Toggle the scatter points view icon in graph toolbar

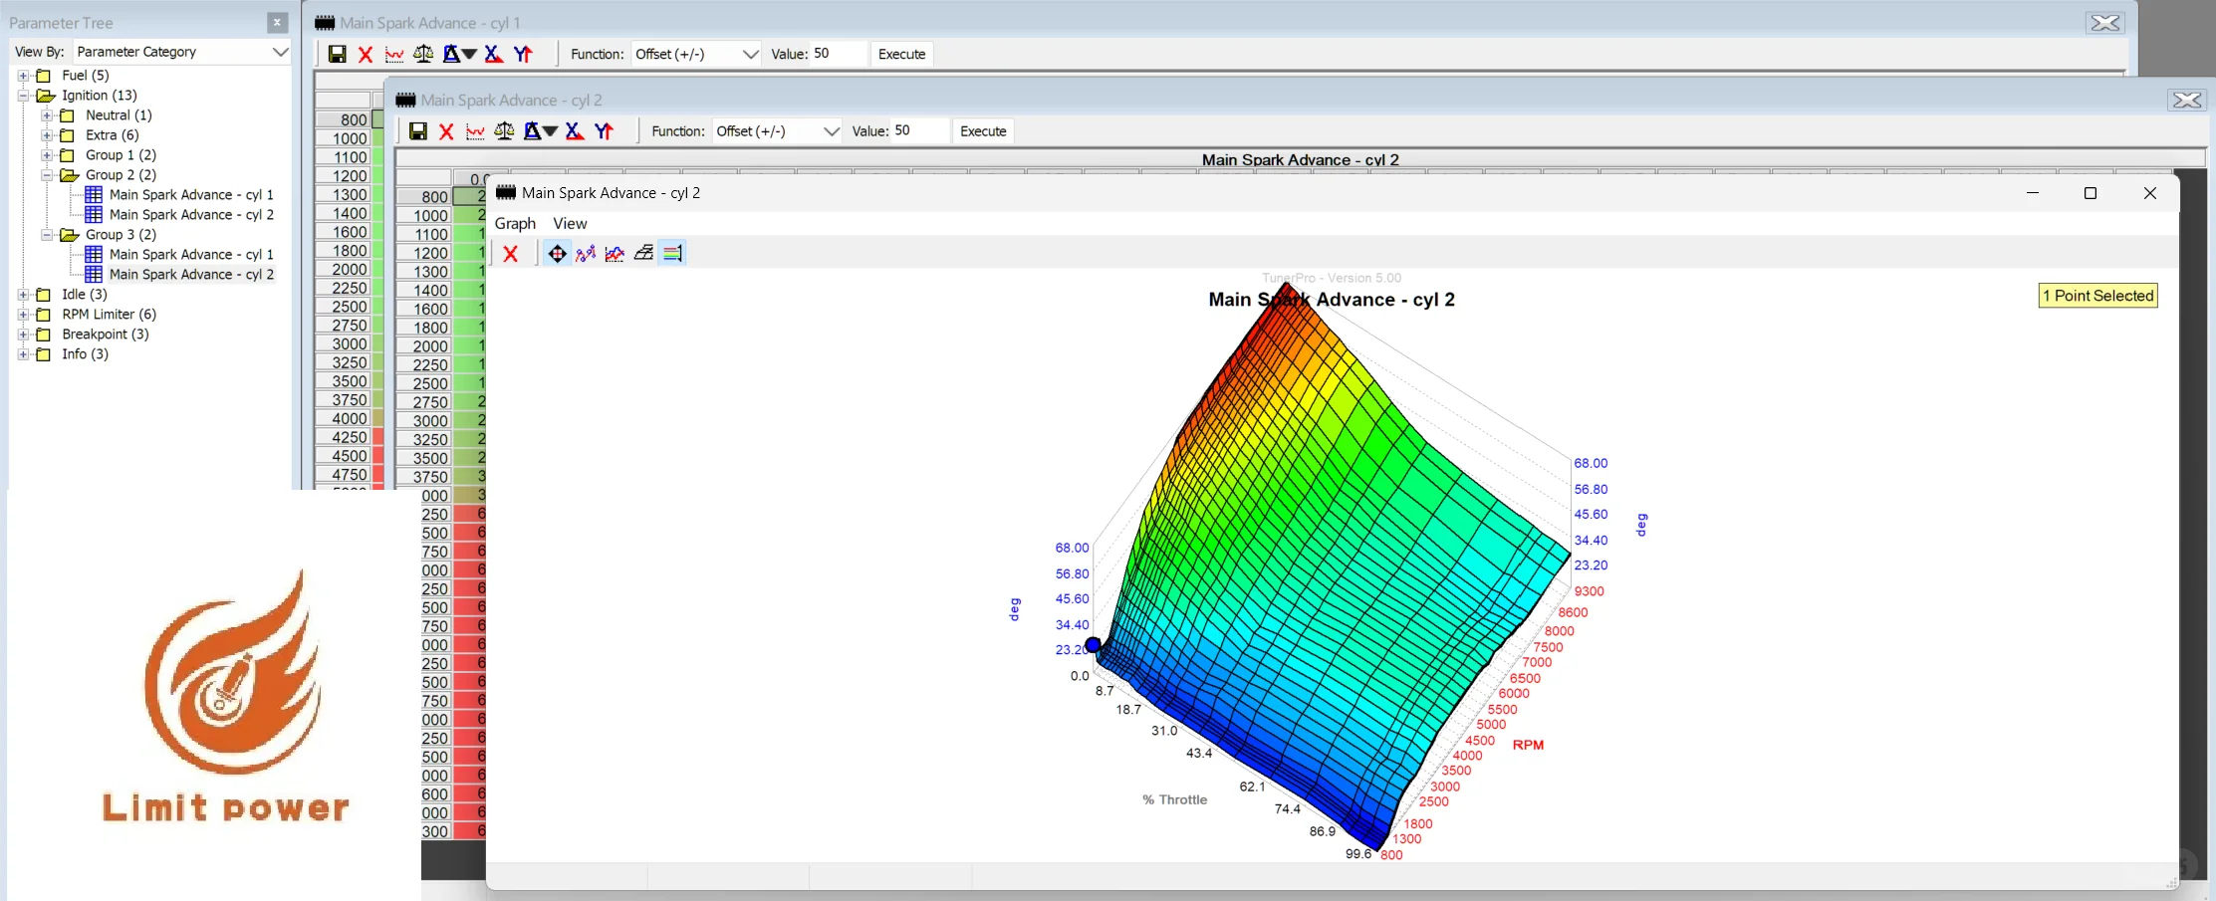[x=586, y=254]
